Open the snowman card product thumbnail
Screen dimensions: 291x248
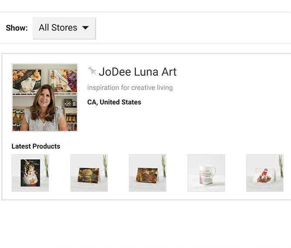click(x=30, y=173)
